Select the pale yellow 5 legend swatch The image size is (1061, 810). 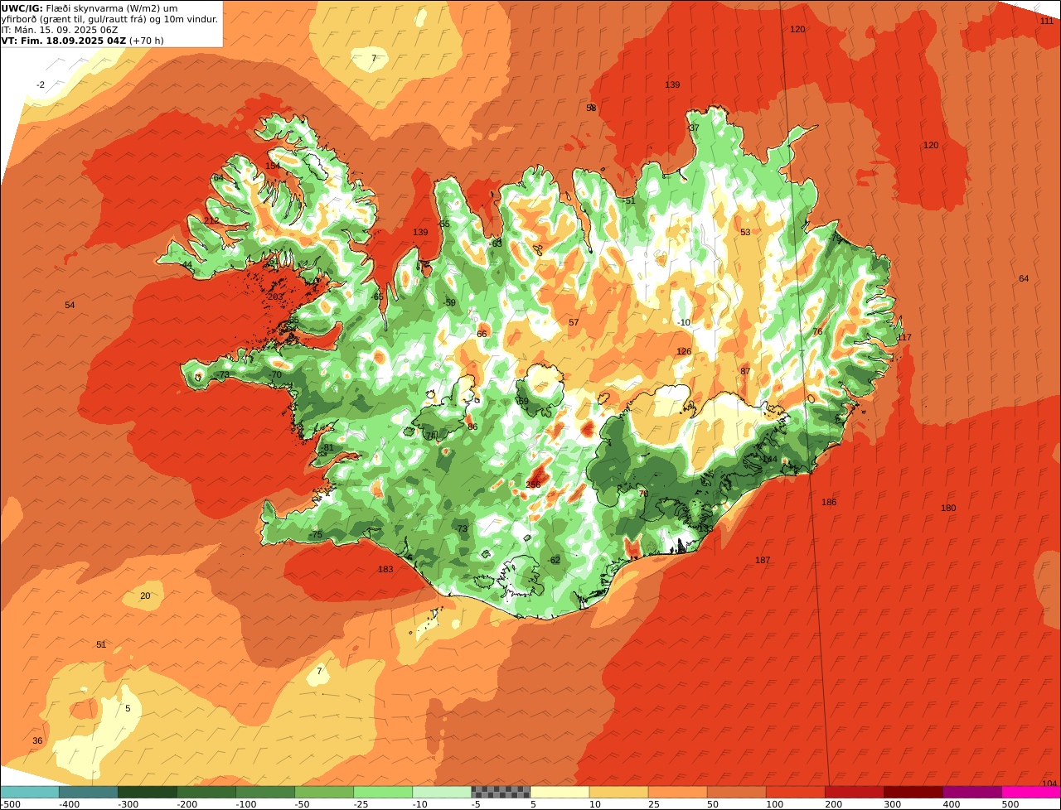[560, 792]
